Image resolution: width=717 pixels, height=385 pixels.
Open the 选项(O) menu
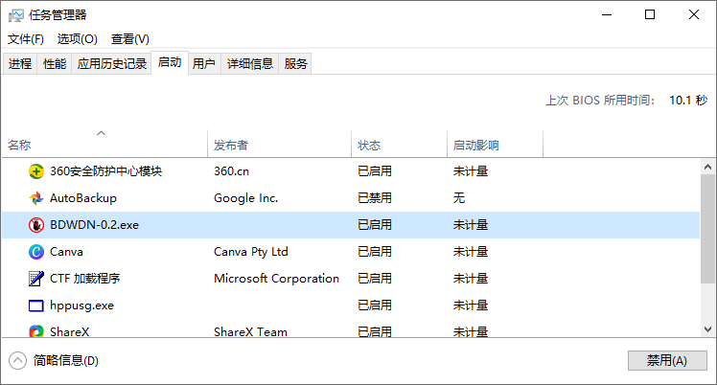(78, 39)
